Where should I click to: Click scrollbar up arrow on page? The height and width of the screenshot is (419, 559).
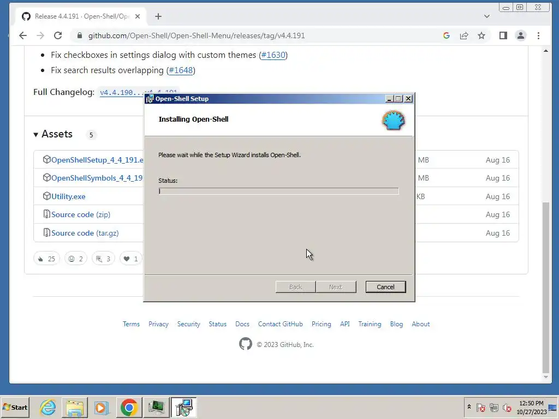point(545,51)
